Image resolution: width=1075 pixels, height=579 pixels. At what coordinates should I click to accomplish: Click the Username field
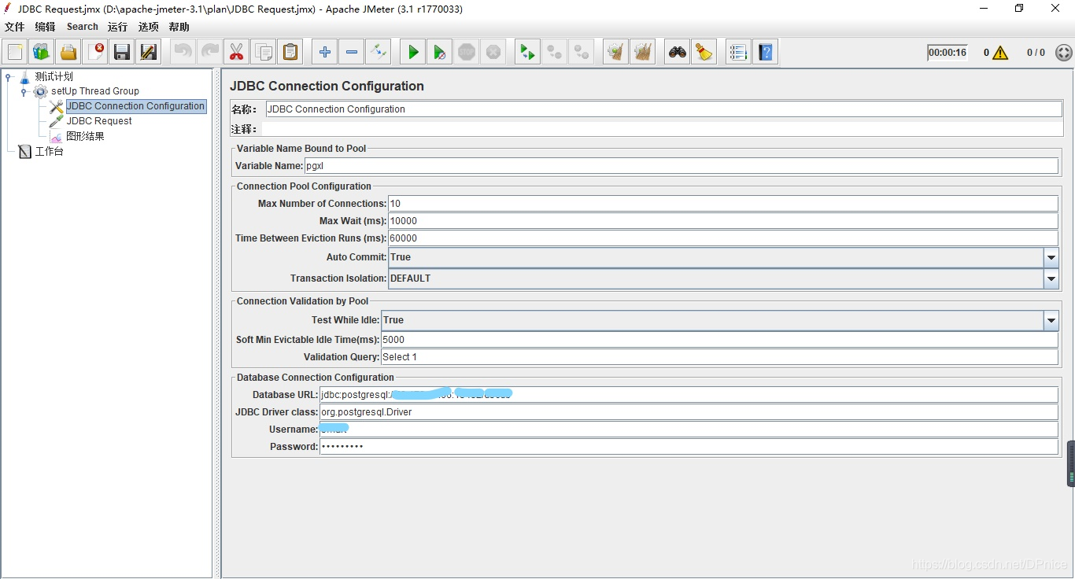pyautogui.click(x=689, y=430)
